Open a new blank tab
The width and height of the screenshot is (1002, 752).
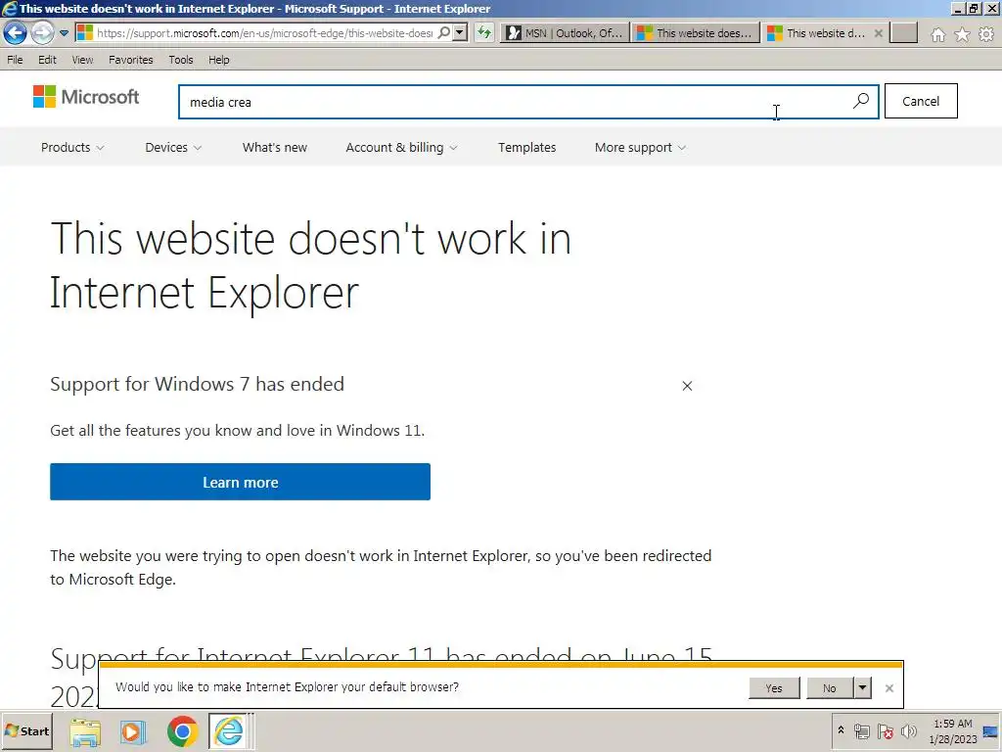click(903, 33)
